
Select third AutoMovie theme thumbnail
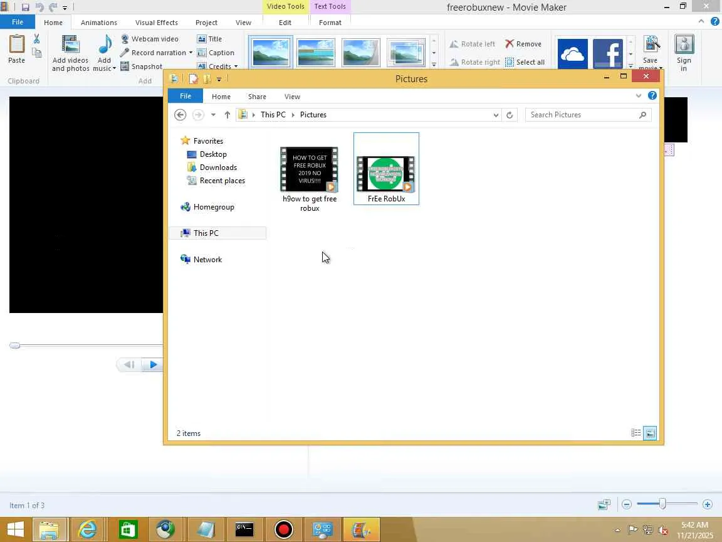click(x=361, y=53)
